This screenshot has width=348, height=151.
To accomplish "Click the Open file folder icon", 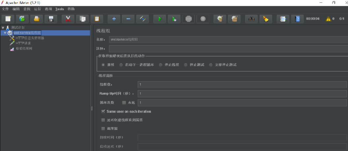I will point(37,19).
